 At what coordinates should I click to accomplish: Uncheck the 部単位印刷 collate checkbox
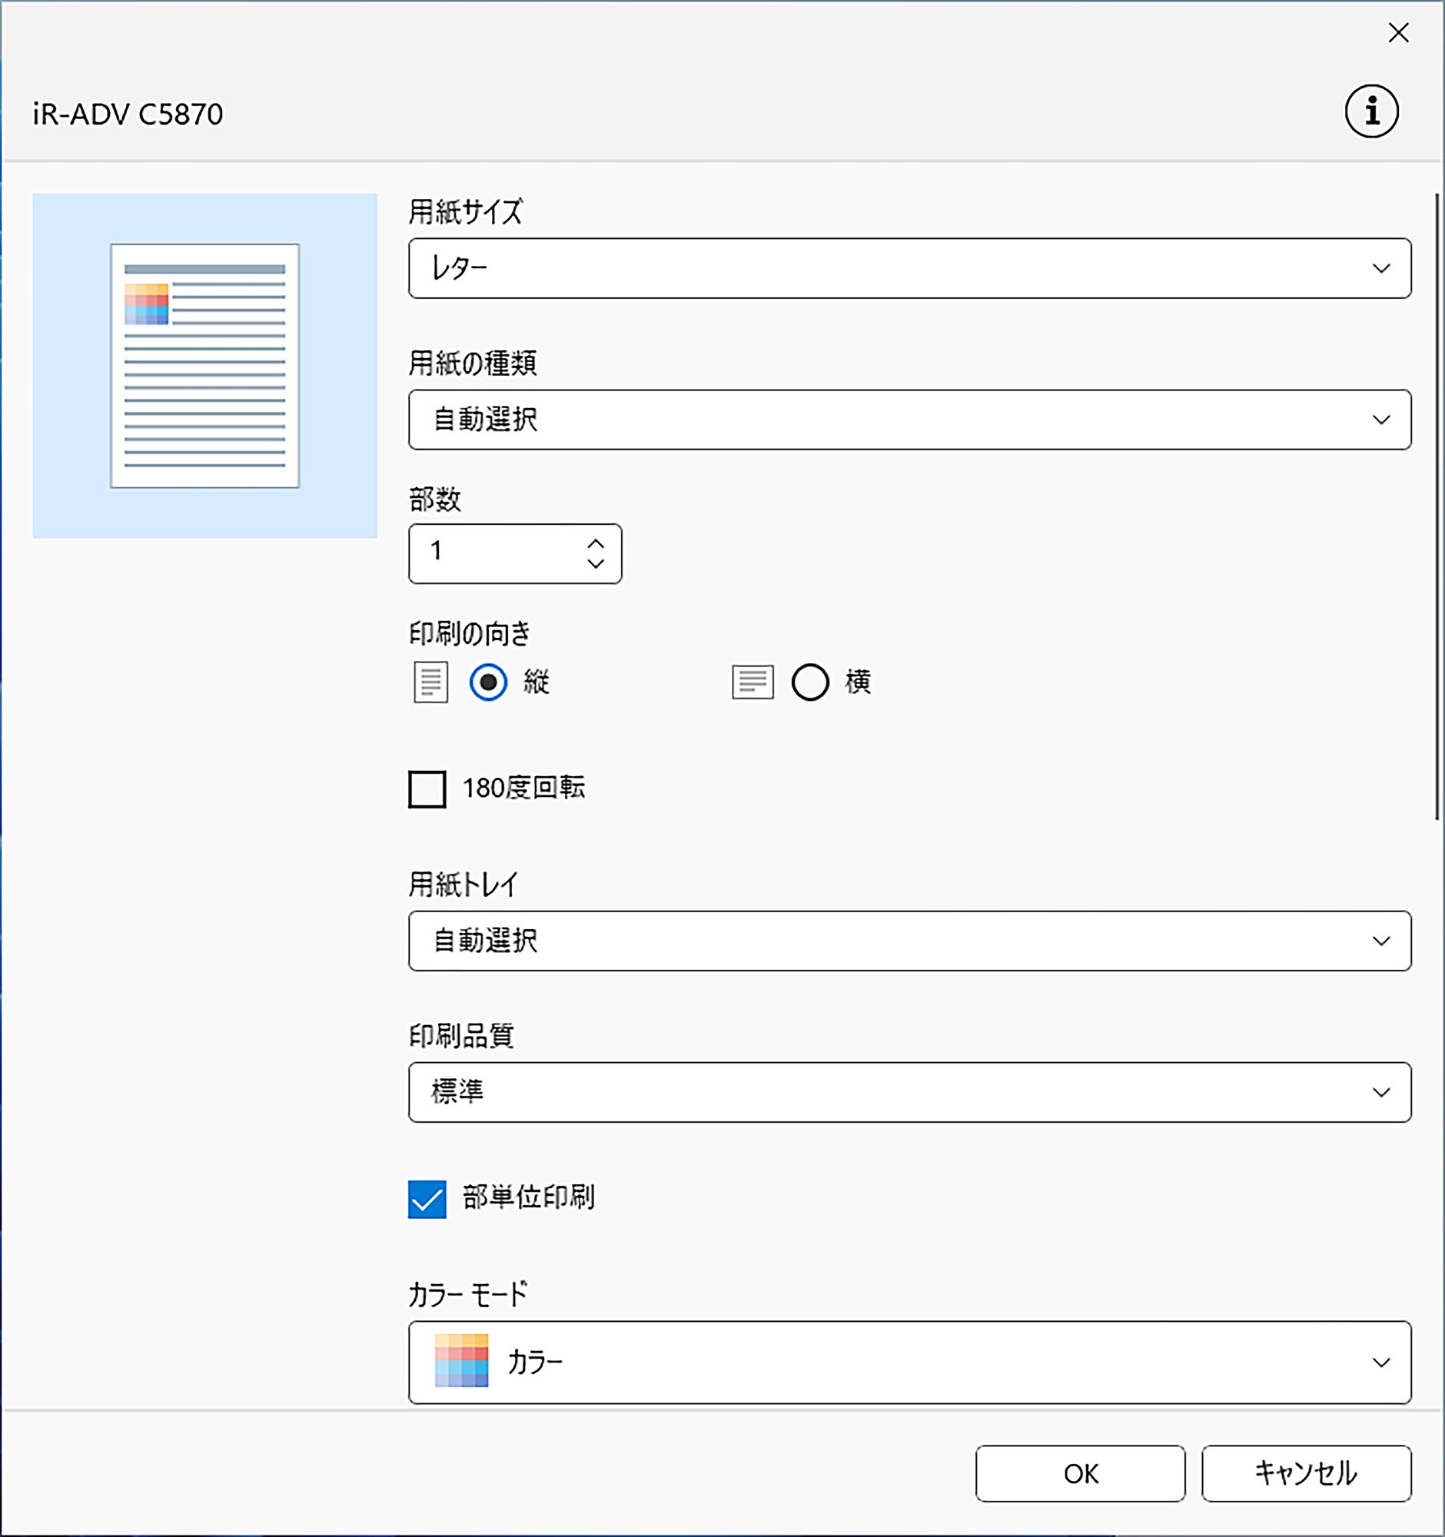(427, 1198)
